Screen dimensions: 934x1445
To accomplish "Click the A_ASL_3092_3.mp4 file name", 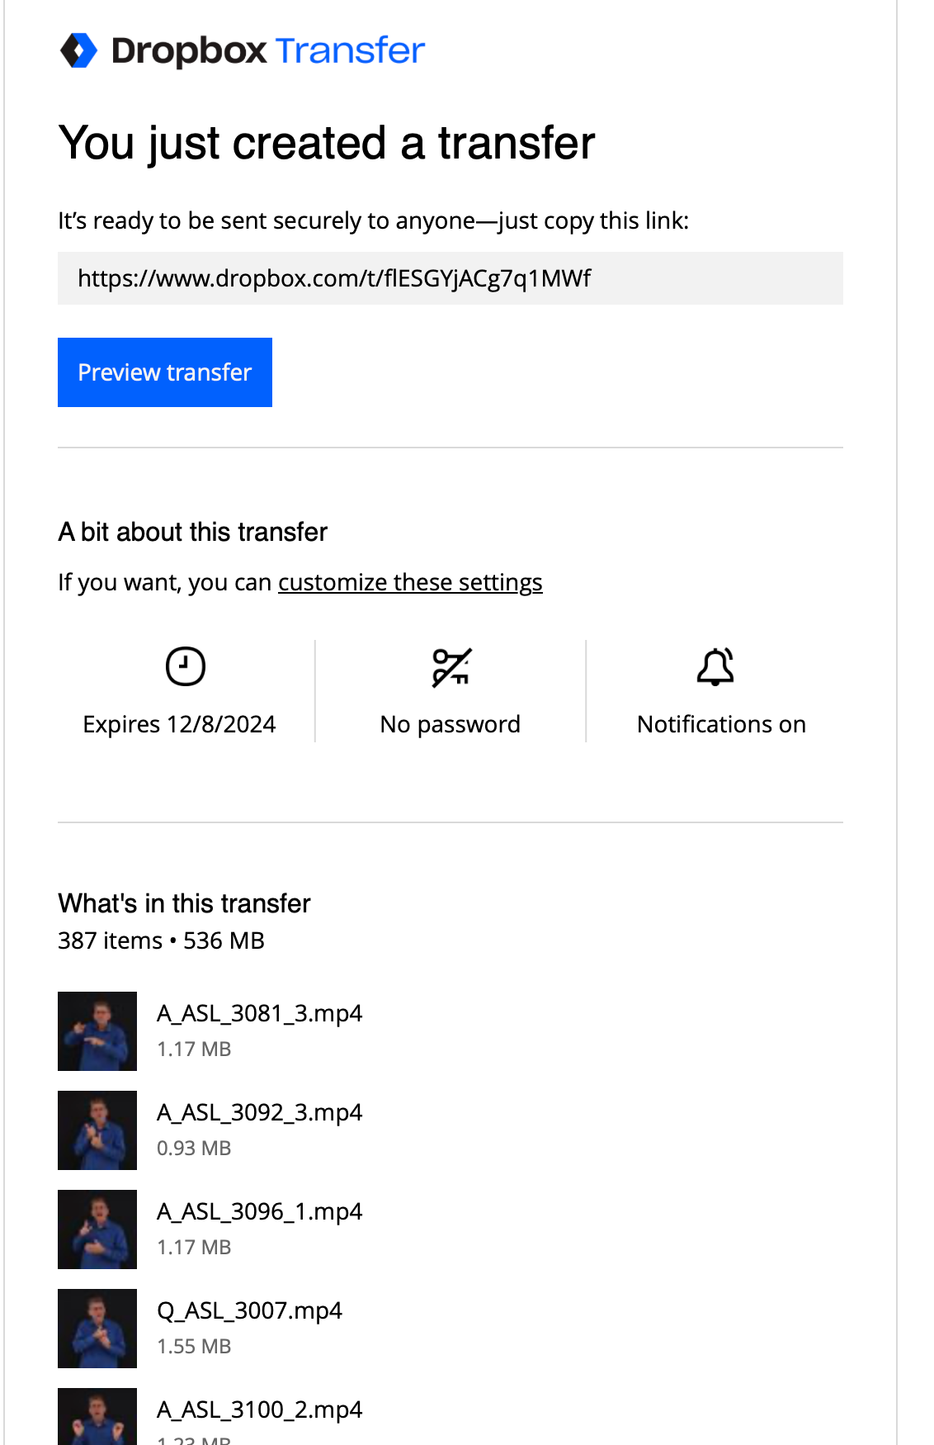I will [x=259, y=1112].
